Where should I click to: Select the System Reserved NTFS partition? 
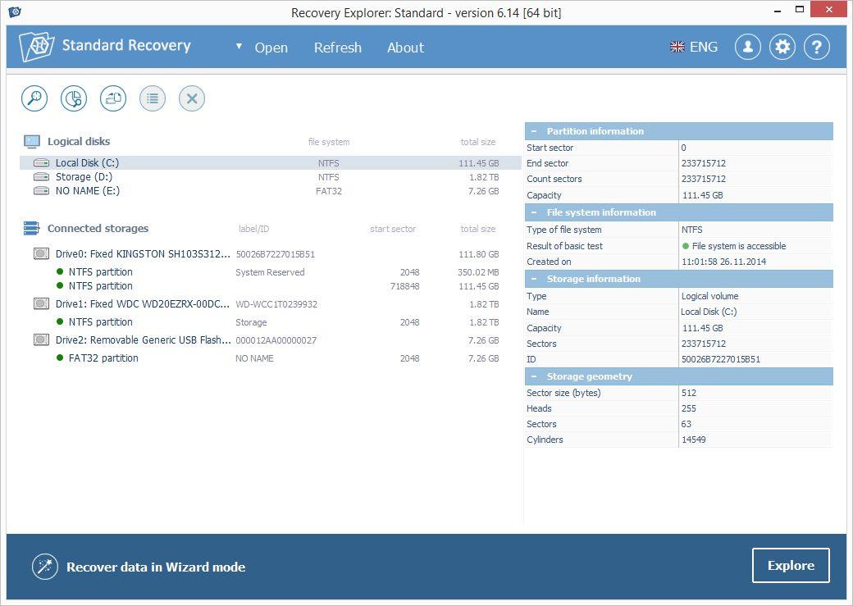(x=270, y=272)
